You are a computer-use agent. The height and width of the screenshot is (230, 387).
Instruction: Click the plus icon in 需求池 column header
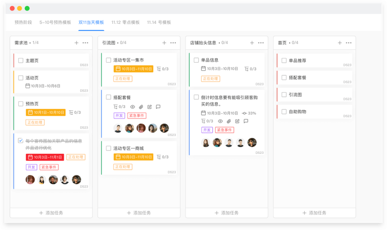click(77, 43)
